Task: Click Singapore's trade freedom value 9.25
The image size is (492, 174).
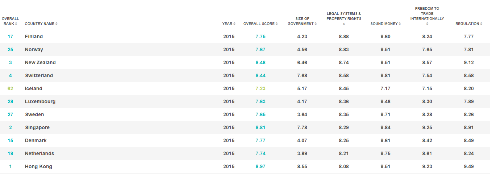Action: tap(427, 127)
